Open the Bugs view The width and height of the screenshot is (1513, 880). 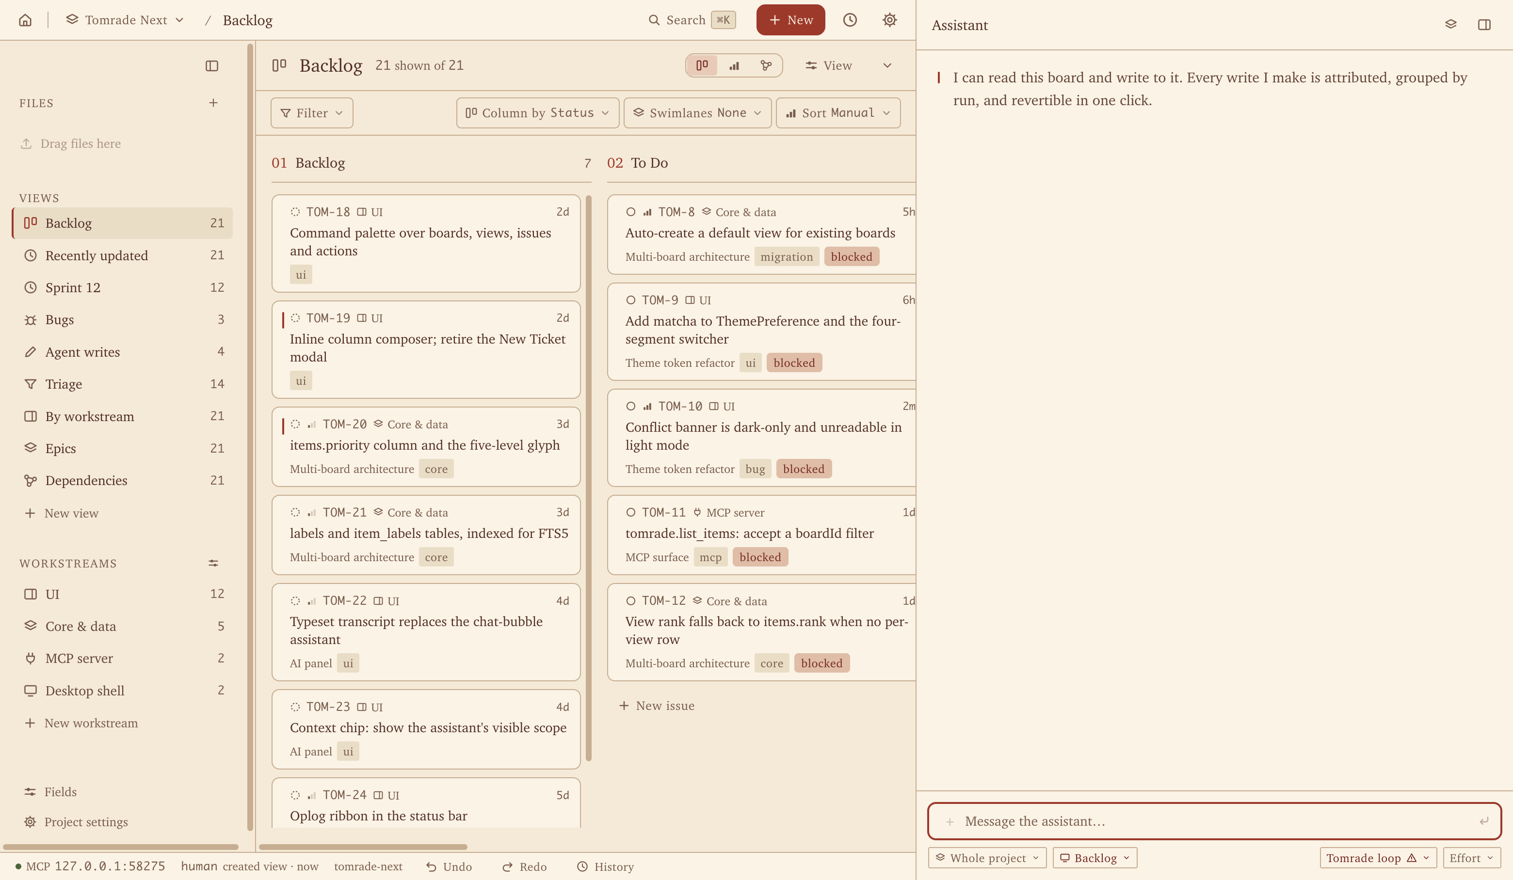coord(123,319)
